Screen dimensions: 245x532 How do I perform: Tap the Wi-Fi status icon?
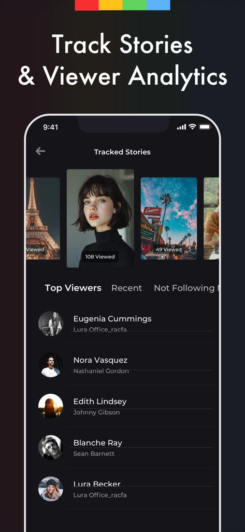pyautogui.click(x=193, y=127)
